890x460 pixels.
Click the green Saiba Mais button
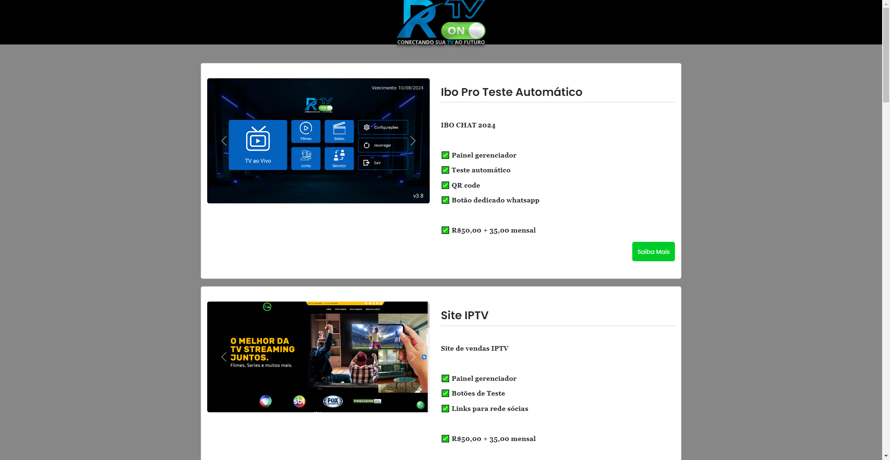click(x=653, y=252)
